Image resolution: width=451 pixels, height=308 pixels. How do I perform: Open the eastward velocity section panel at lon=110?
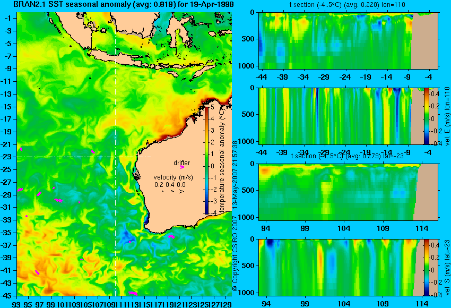click(348, 116)
